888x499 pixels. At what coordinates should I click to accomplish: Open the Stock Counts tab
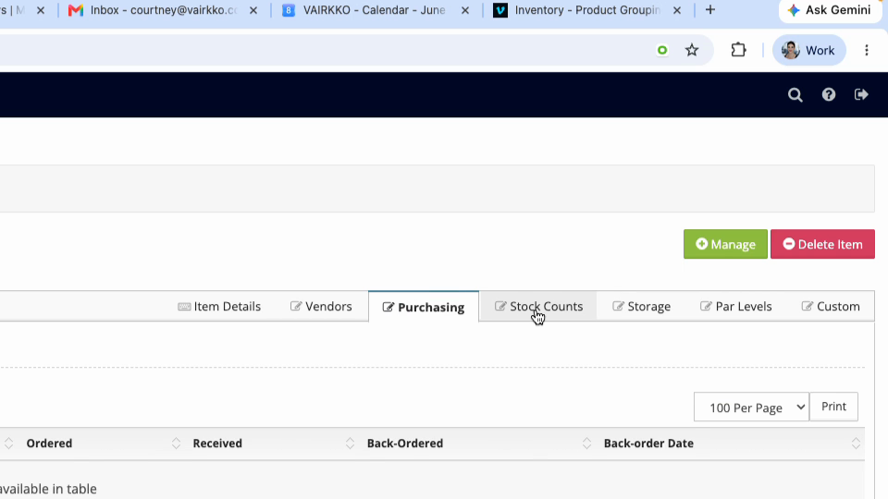538,306
